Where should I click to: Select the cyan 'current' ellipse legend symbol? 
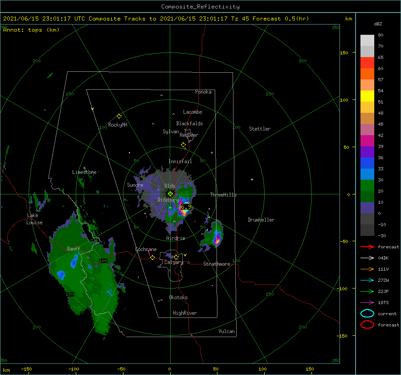point(367,313)
